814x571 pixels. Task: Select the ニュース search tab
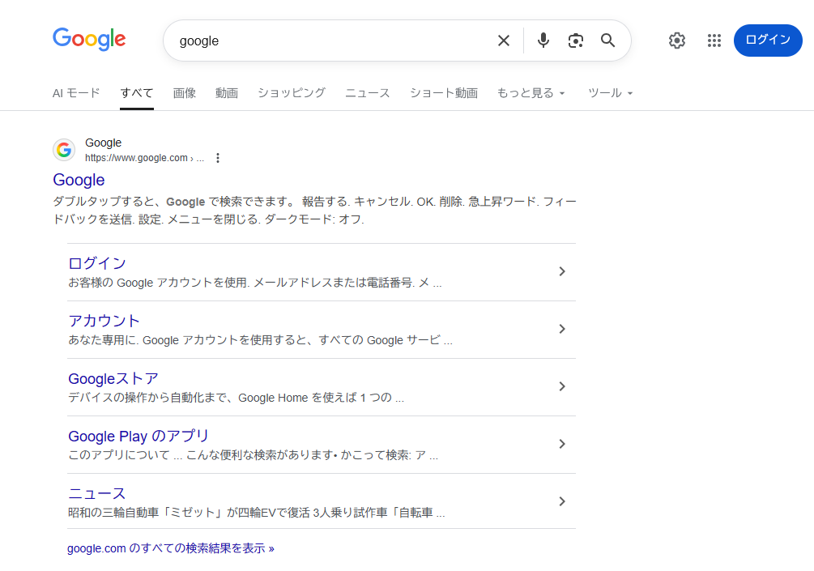point(367,93)
